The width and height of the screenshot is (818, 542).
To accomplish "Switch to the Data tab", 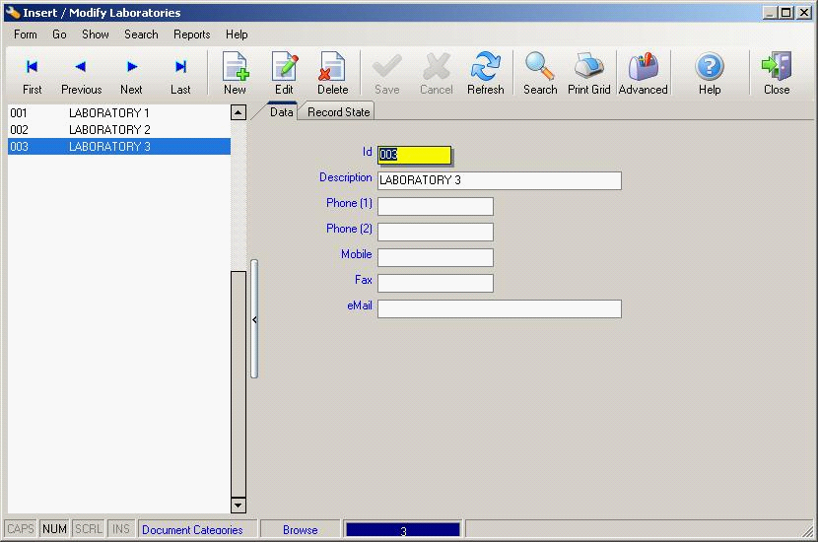I will click(282, 111).
